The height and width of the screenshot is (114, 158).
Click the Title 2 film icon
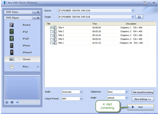coord(55,31)
